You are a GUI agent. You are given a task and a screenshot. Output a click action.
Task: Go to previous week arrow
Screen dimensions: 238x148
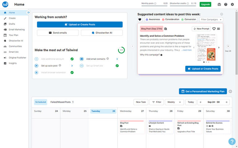[x=201, y=102]
